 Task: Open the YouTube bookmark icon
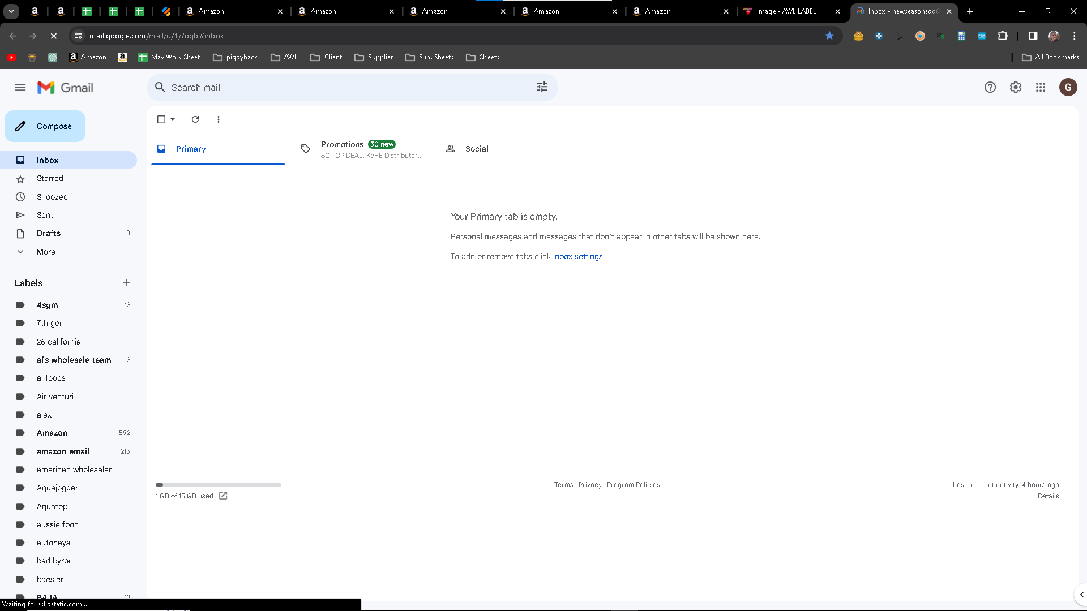click(11, 57)
